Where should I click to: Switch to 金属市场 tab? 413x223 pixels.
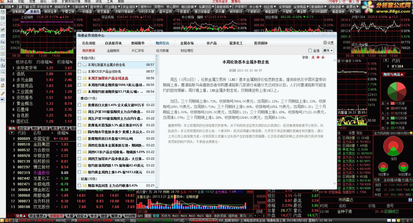(x=187, y=43)
